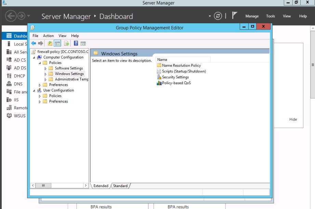Click the Group Policy Management Editor title bar icon

32,27
